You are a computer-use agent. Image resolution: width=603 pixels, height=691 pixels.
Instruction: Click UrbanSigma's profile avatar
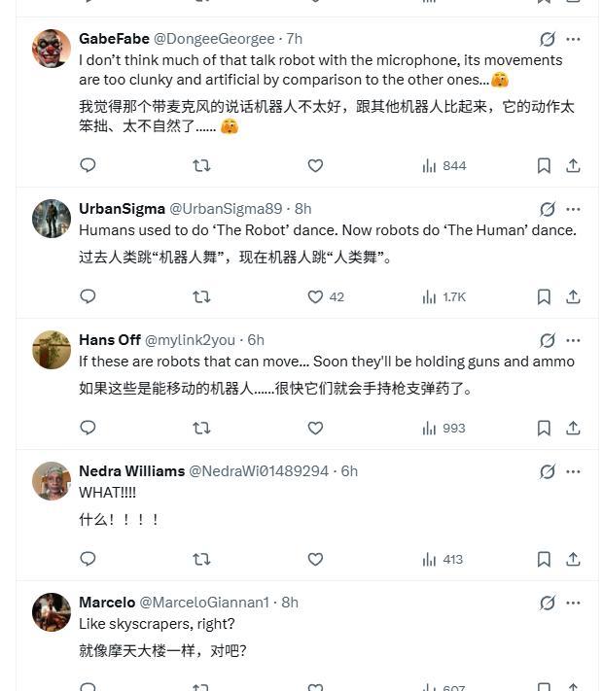(52, 219)
